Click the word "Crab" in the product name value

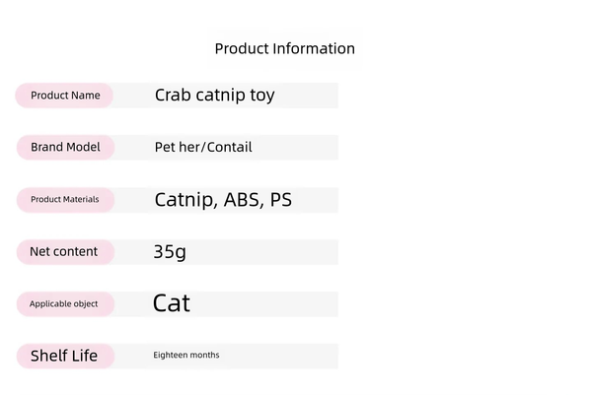[174, 96]
